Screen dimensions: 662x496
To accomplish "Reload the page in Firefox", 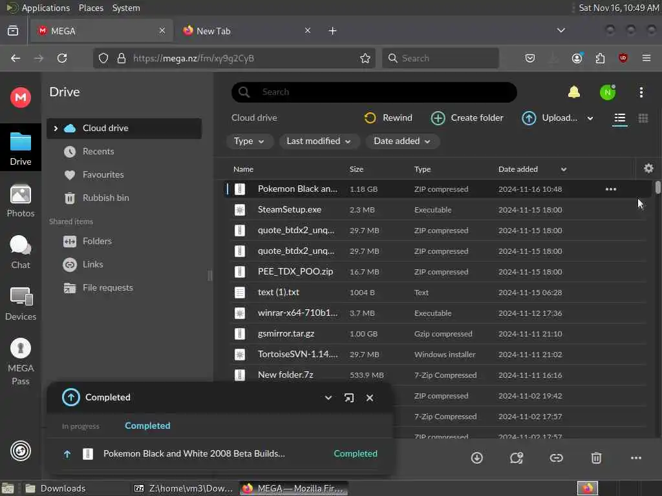I will [x=62, y=58].
